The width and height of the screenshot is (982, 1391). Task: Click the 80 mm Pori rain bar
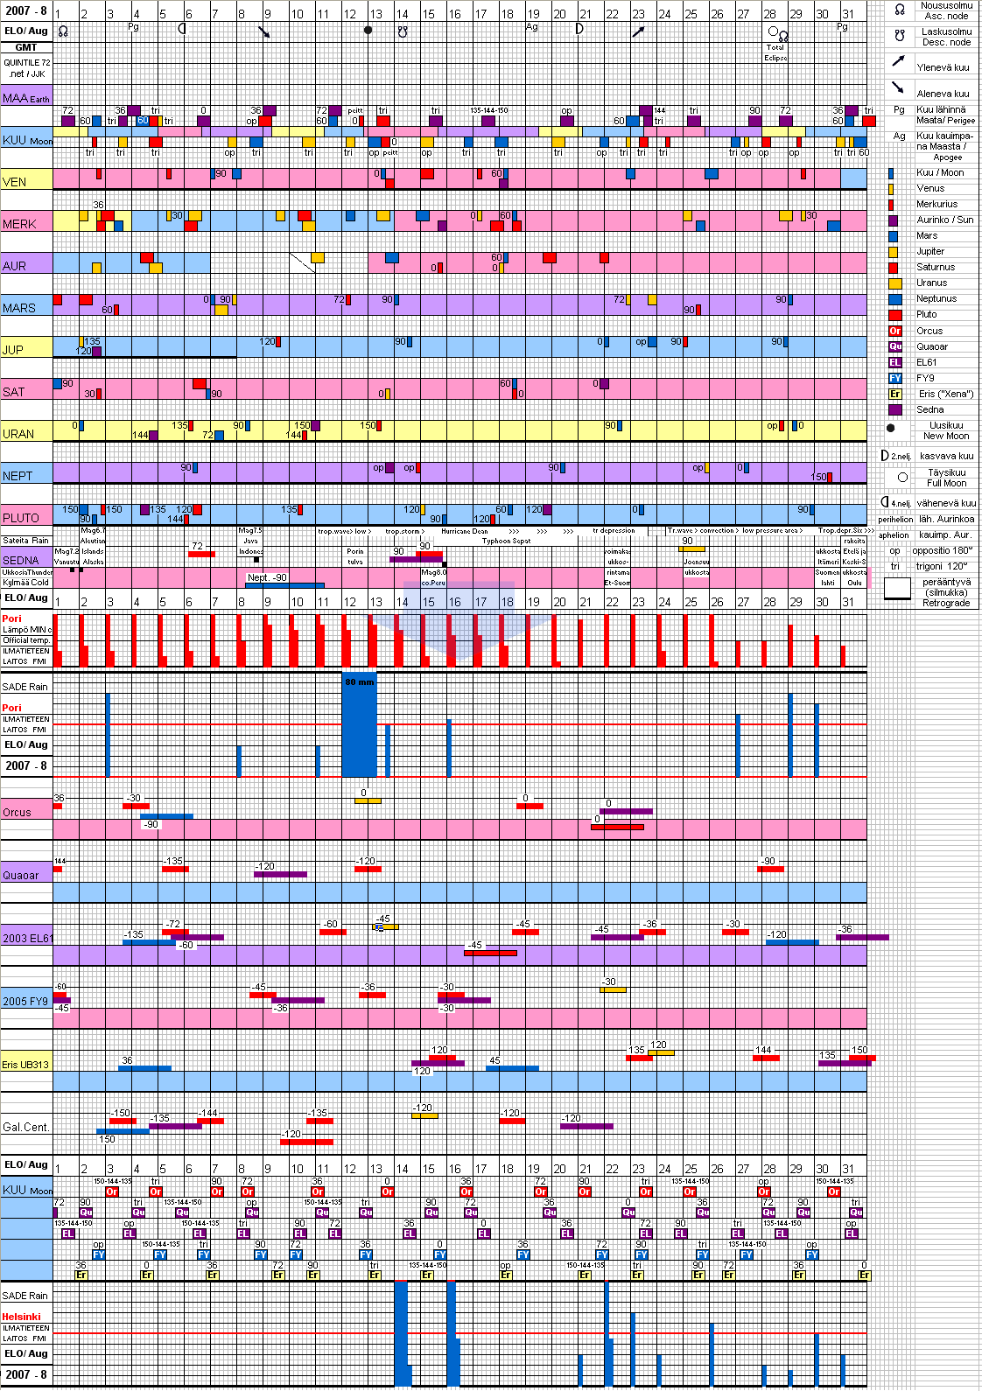(x=359, y=726)
